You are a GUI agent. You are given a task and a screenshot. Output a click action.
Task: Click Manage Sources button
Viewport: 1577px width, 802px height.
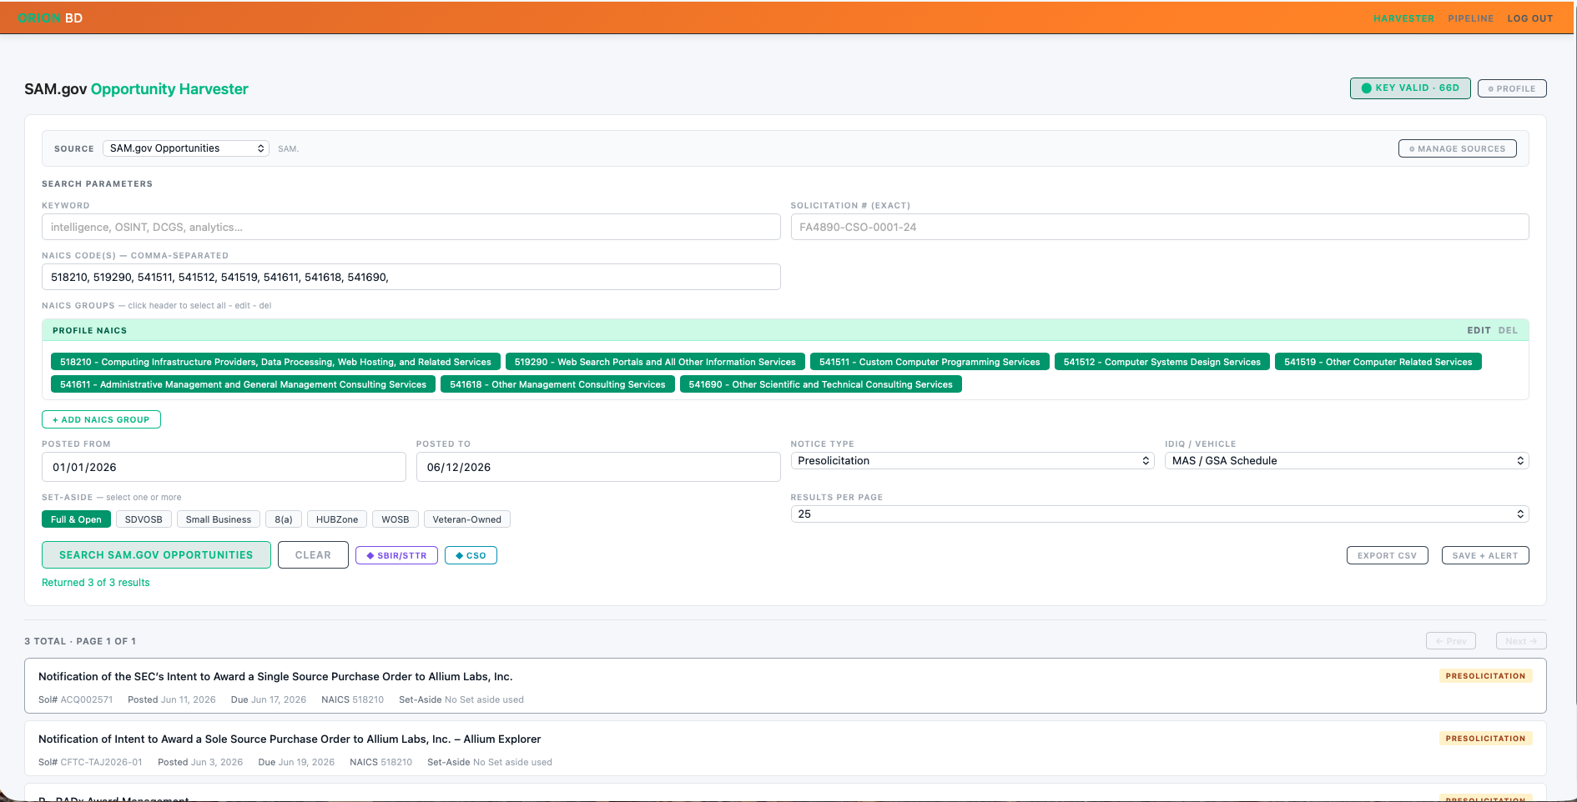tap(1457, 148)
